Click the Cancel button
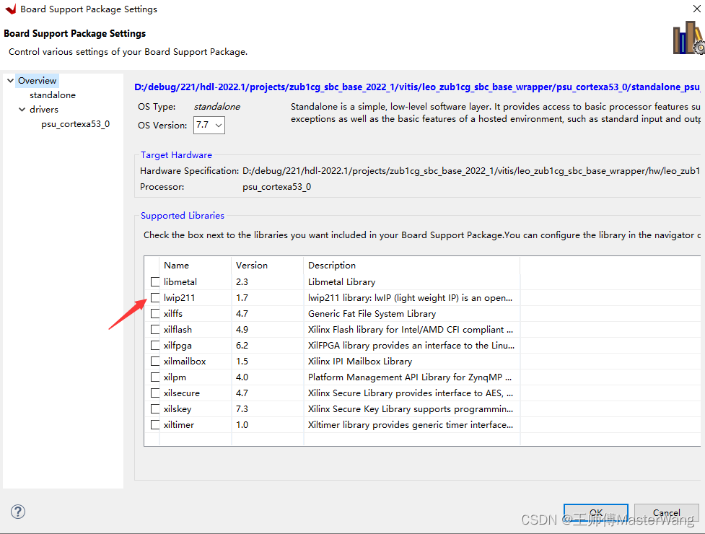This screenshot has height=534, width=705. point(666,512)
